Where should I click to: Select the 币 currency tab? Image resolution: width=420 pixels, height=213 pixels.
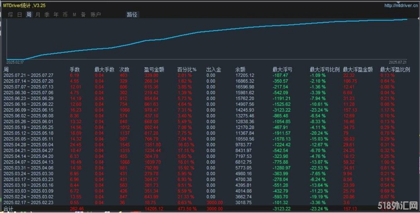pos(65,14)
